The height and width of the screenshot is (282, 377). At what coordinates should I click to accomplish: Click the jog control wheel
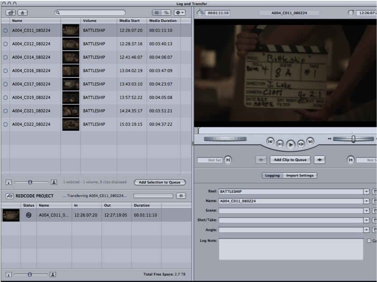(x=225, y=139)
